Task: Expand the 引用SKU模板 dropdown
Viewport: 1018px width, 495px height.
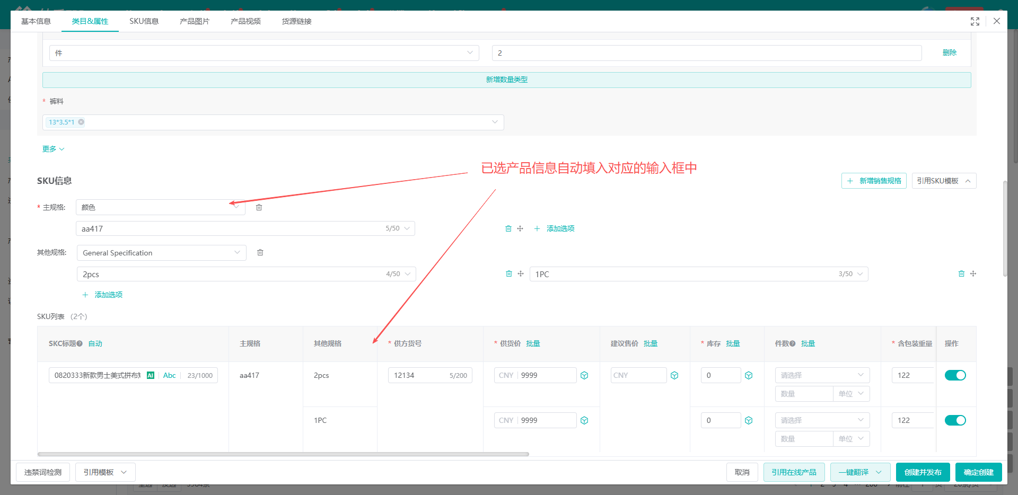Action: click(x=944, y=181)
